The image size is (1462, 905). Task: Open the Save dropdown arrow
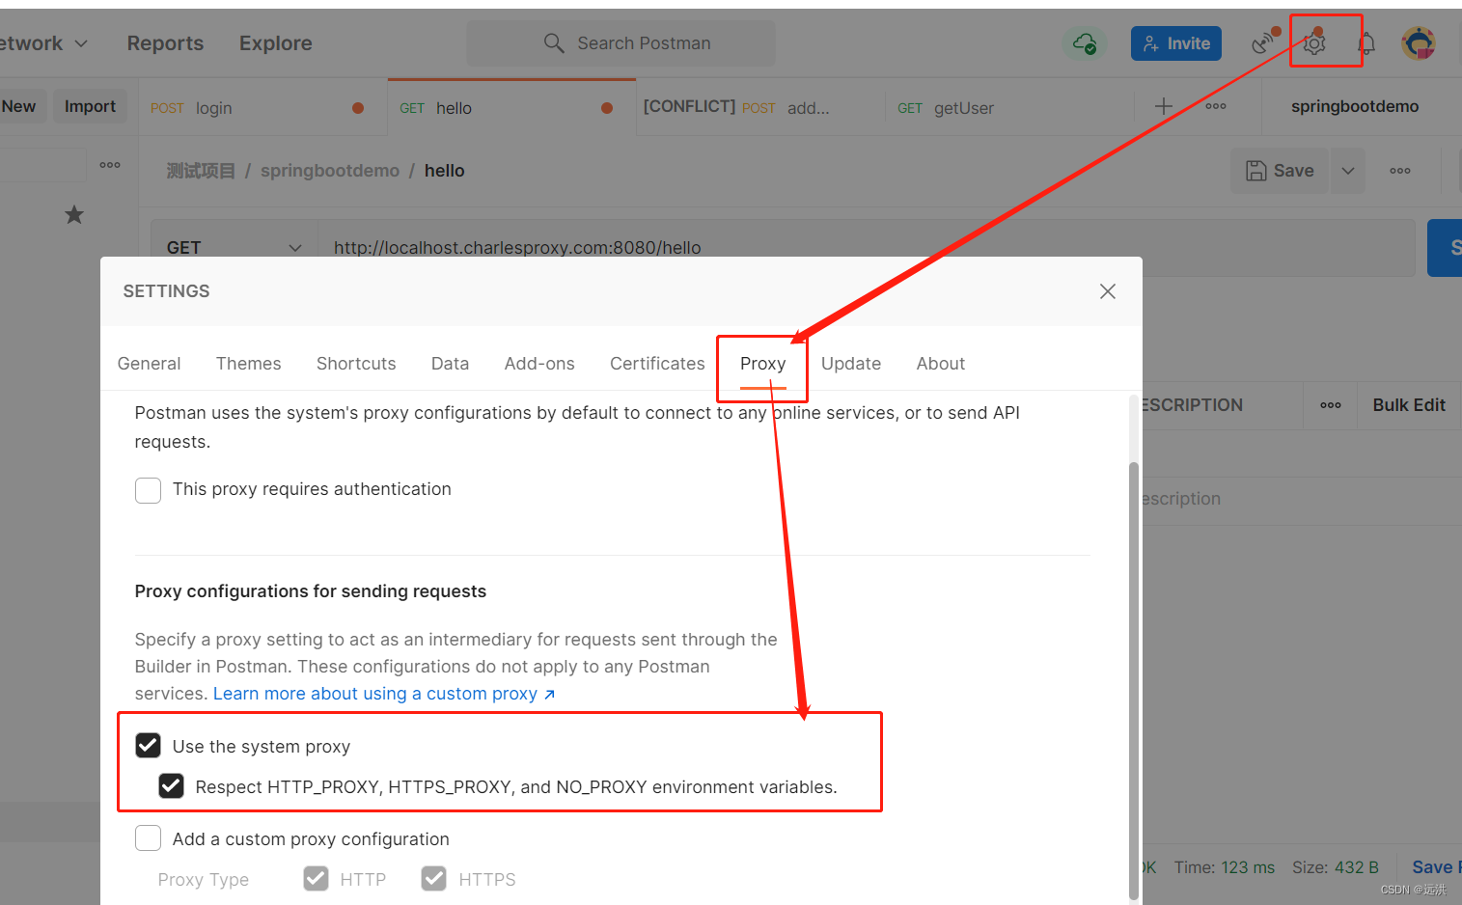coord(1348,171)
